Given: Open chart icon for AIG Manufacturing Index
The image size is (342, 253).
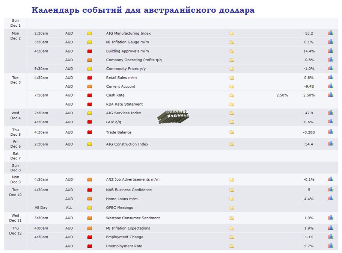Looking at the screenshot, I should pyautogui.click(x=330, y=33).
